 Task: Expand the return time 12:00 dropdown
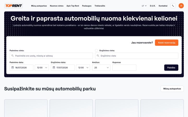point(83,68)
